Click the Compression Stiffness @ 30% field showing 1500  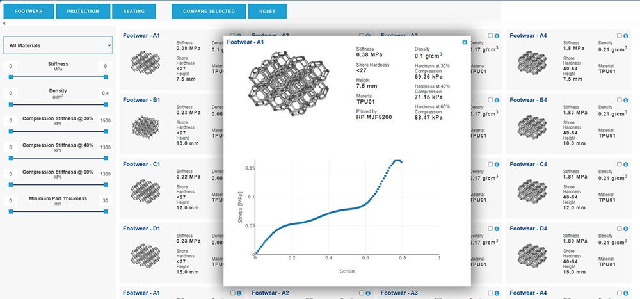click(x=106, y=120)
